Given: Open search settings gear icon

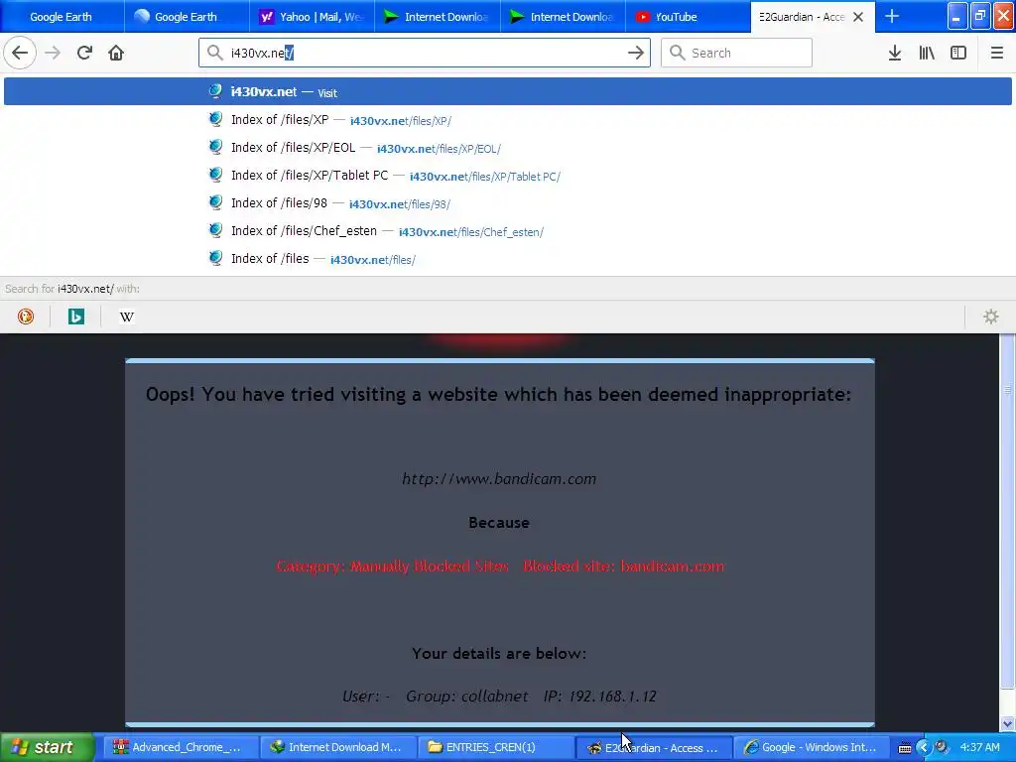Looking at the screenshot, I should click(x=991, y=317).
